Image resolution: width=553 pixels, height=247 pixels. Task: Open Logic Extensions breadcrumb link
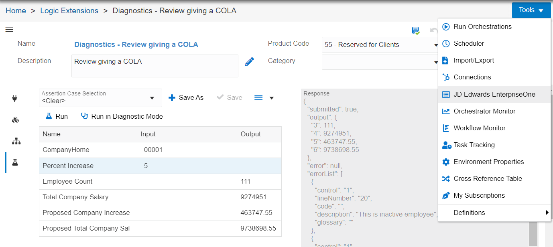click(69, 10)
